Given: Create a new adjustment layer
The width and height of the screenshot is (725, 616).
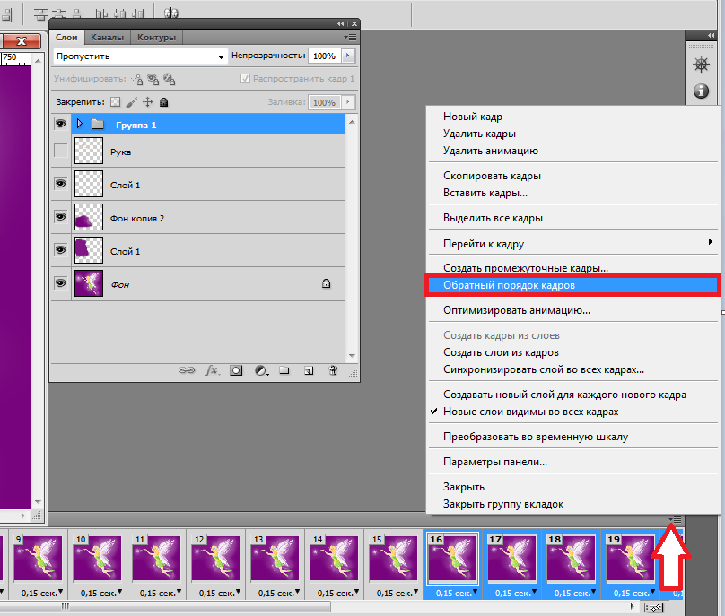Looking at the screenshot, I should click(x=261, y=370).
